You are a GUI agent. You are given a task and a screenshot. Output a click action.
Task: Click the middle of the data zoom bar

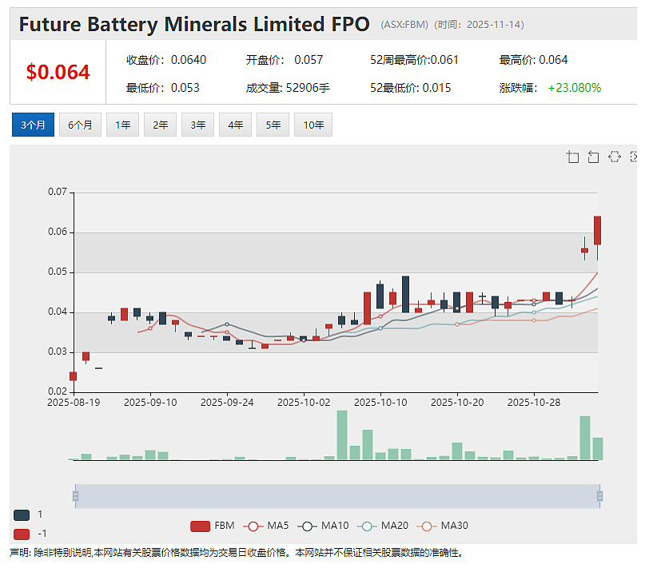(x=337, y=496)
